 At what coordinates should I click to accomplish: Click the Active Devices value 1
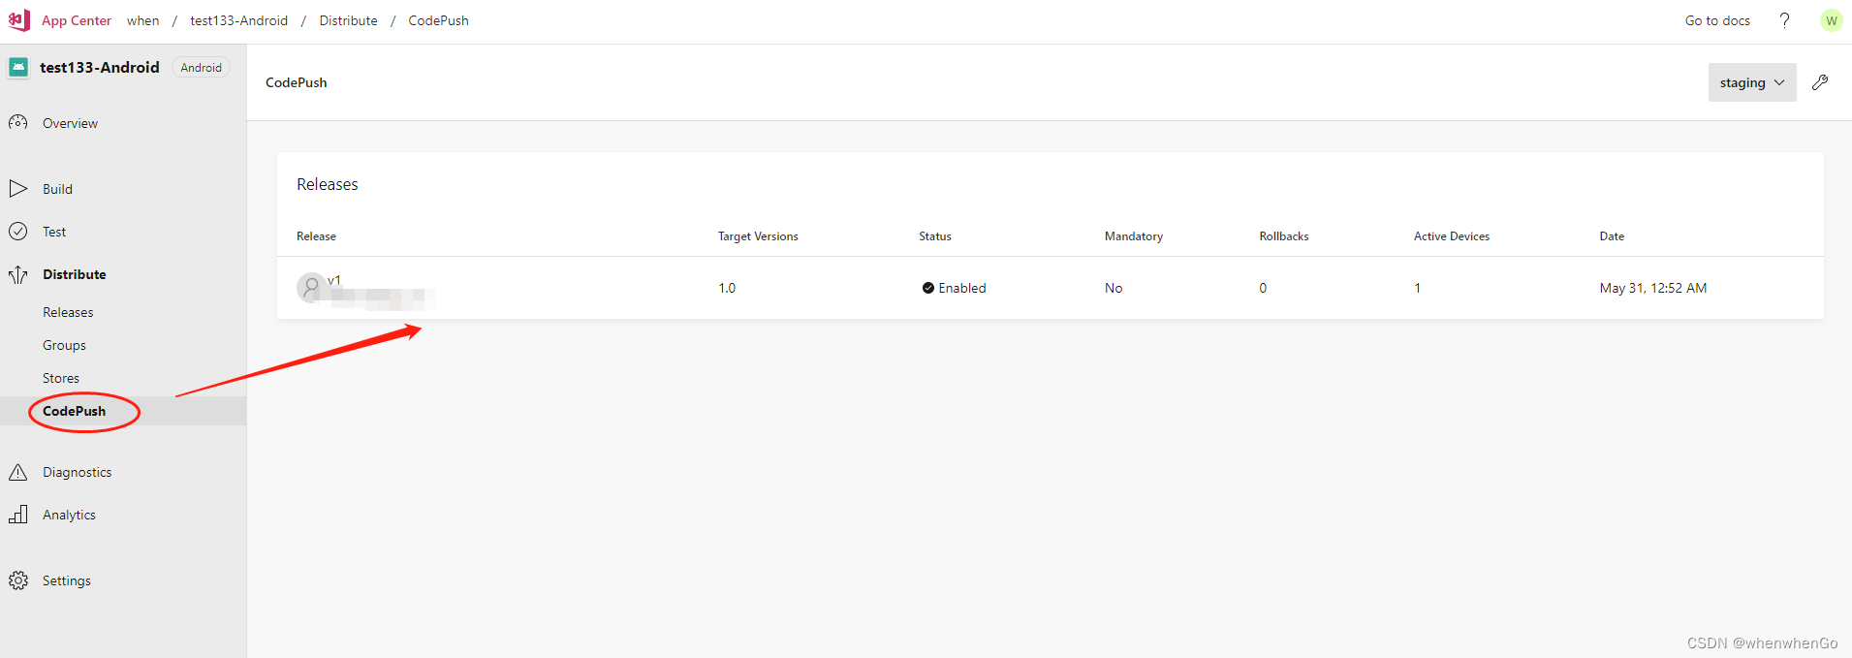1417,288
